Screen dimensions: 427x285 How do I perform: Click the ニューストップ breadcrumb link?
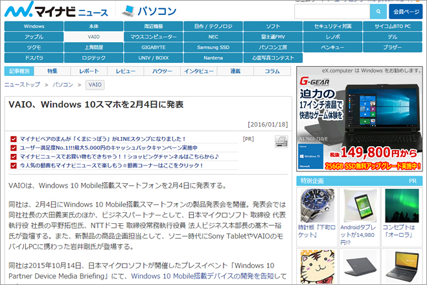(x=22, y=84)
